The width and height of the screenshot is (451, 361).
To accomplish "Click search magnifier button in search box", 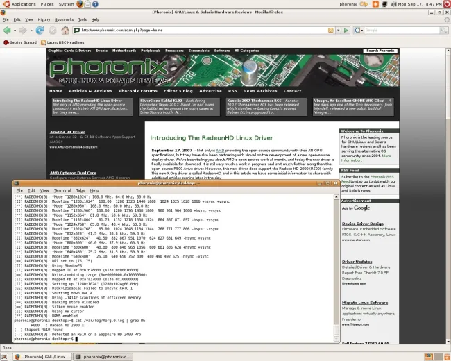I will [x=444, y=31].
